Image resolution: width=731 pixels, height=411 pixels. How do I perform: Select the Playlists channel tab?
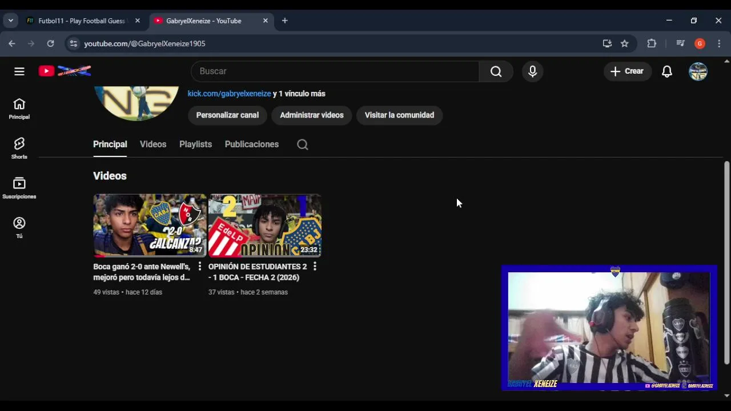pyautogui.click(x=195, y=144)
